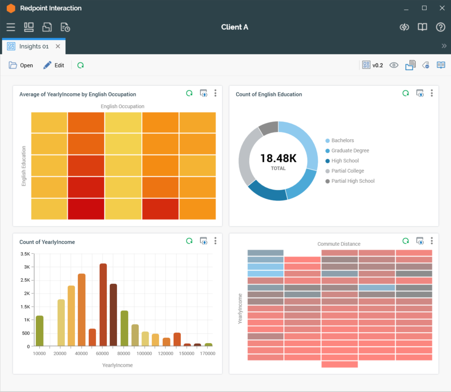Click the darkest red heatmap cell

click(86, 209)
